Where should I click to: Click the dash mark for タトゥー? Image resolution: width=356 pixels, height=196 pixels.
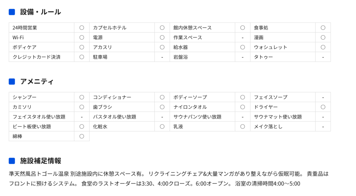(323, 57)
